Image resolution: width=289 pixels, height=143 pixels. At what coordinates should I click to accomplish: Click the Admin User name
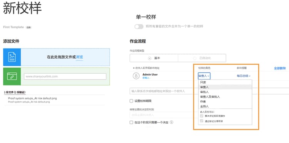tap(150, 74)
